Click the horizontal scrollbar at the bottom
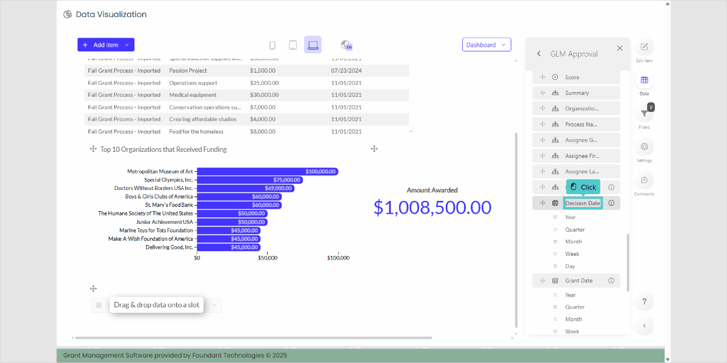Viewport: 727px width, 363px height. (x=253, y=338)
